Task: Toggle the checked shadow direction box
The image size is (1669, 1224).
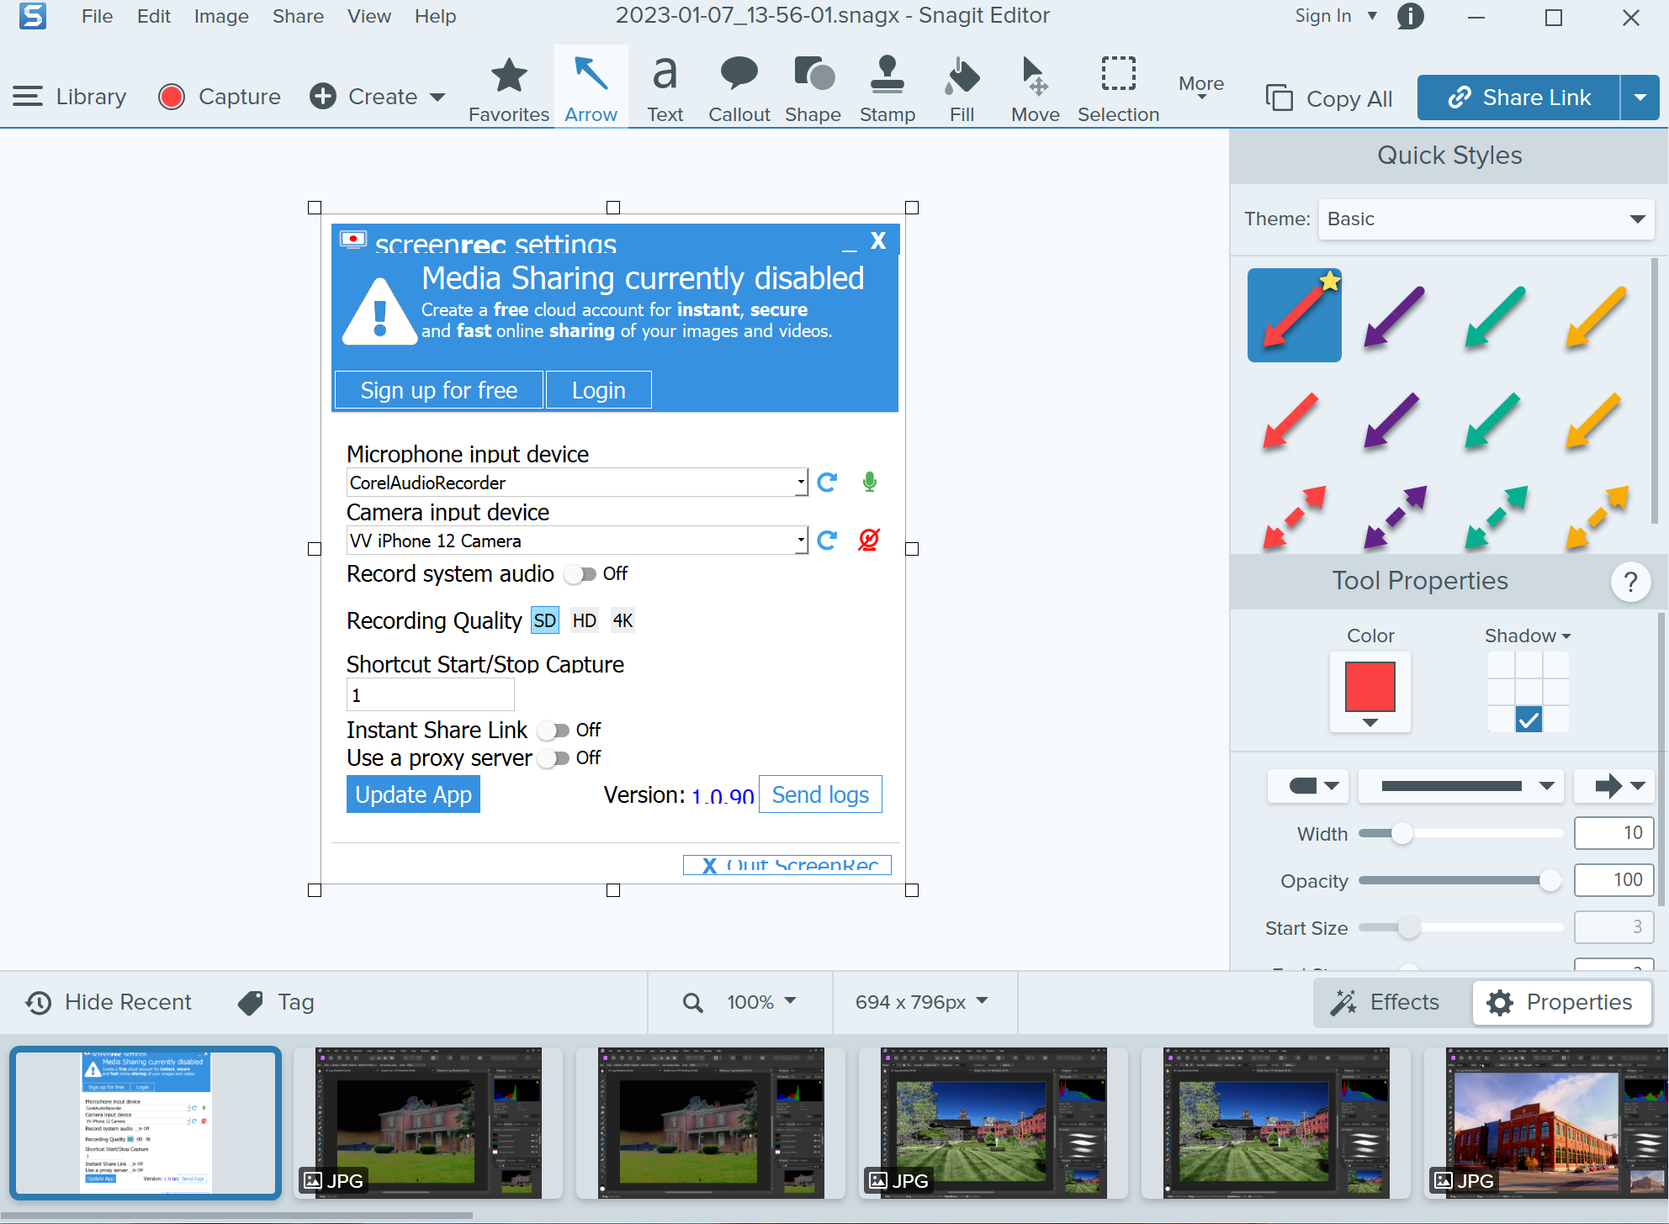Action: [1529, 720]
